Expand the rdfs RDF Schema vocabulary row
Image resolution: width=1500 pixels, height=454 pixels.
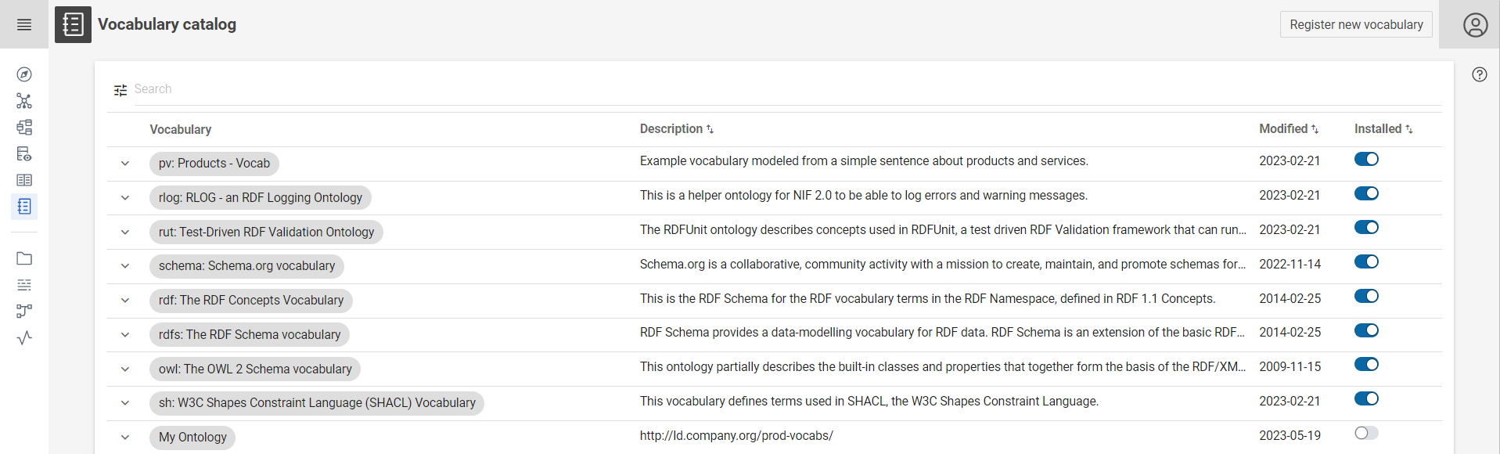[125, 335]
